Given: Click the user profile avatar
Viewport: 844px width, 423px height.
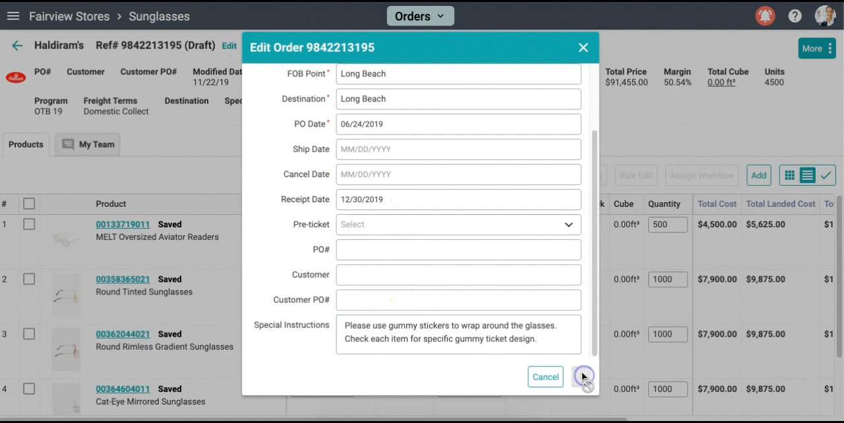Looking at the screenshot, I should 824,16.
